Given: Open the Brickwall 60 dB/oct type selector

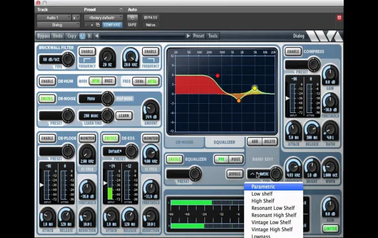Looking at the screenshot, I should (57, 60).
